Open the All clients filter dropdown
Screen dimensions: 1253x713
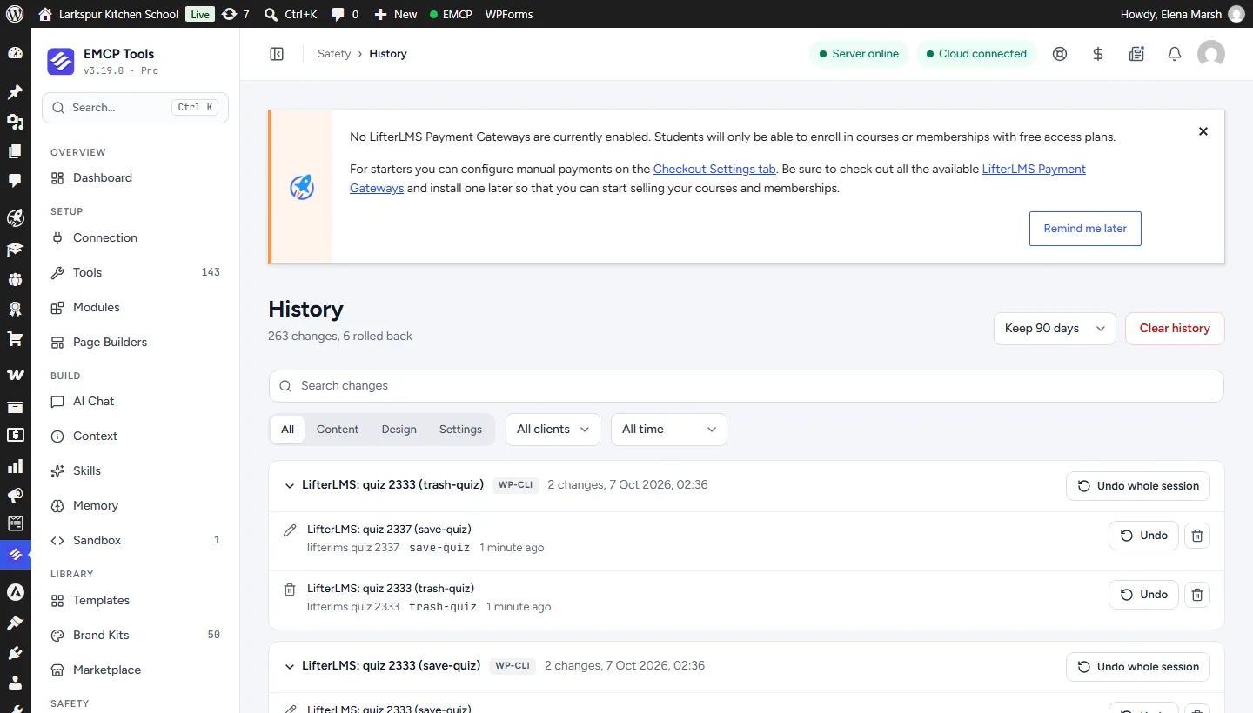coord(553,430)
